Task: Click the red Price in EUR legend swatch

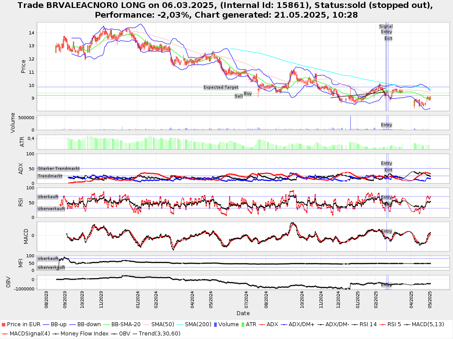Action: point(4,324)
